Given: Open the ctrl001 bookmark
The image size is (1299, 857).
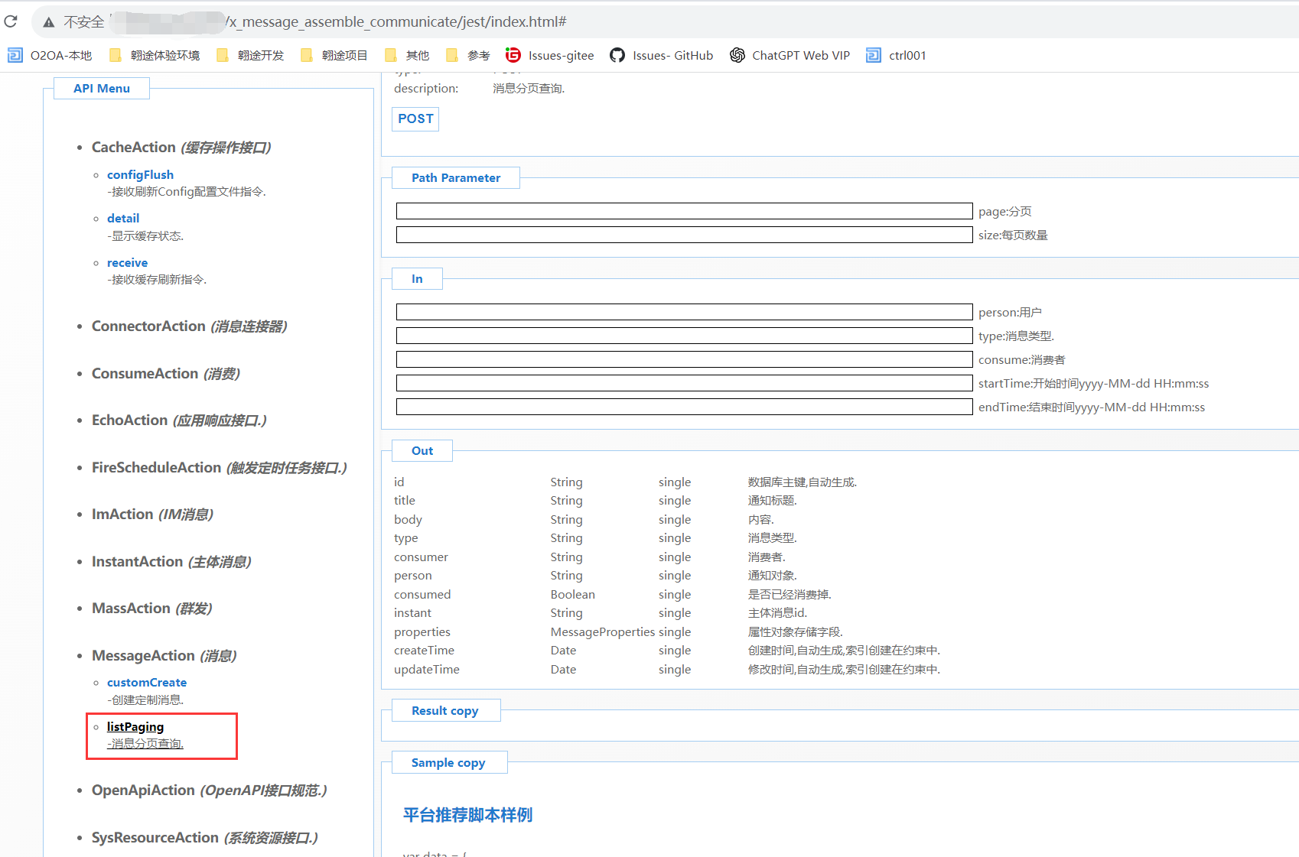Looking at the screenshot, I should click(897, 55).
